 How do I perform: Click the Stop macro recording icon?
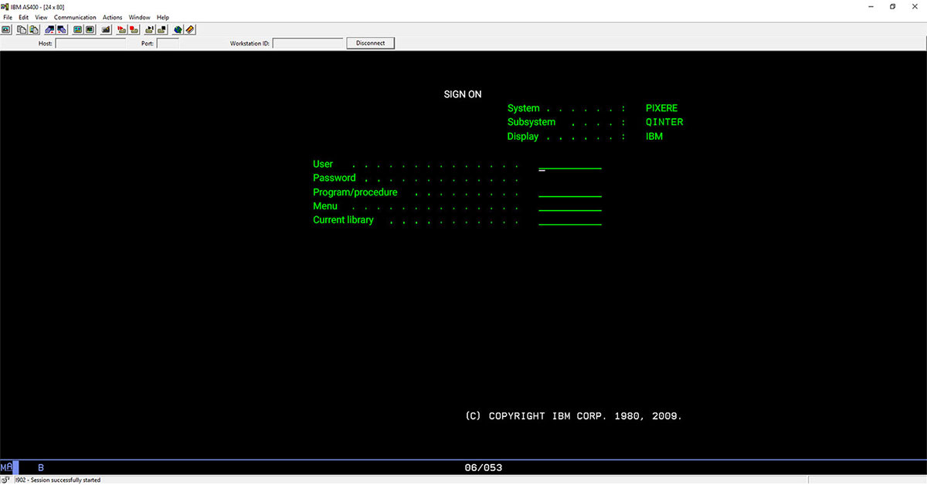(134, 29)
